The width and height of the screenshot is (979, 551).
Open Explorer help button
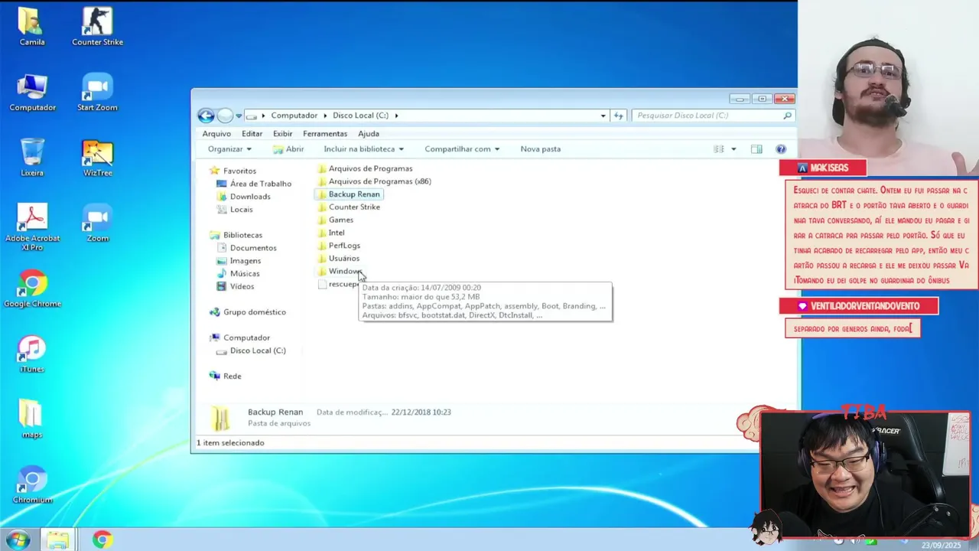click(781, 149)
